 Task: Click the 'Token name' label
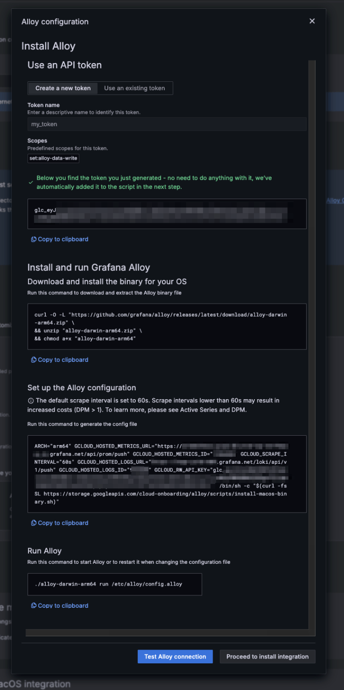click(44, 105)
